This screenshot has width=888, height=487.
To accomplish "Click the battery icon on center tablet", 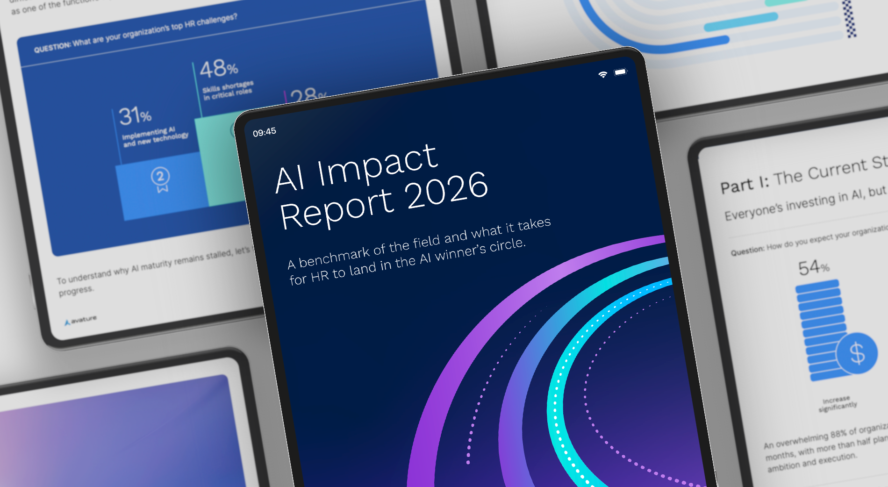I will click(x=620, y=72).
